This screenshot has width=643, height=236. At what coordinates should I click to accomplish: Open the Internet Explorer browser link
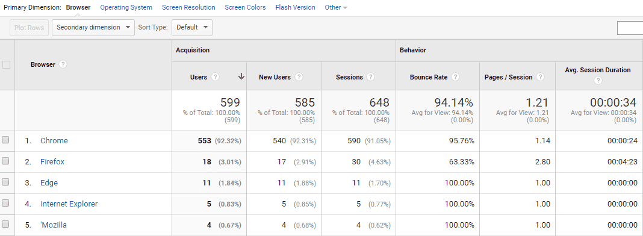[69, 204]
